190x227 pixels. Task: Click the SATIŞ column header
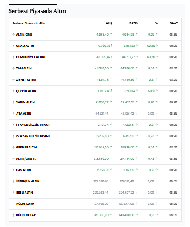tap(134, 23)
